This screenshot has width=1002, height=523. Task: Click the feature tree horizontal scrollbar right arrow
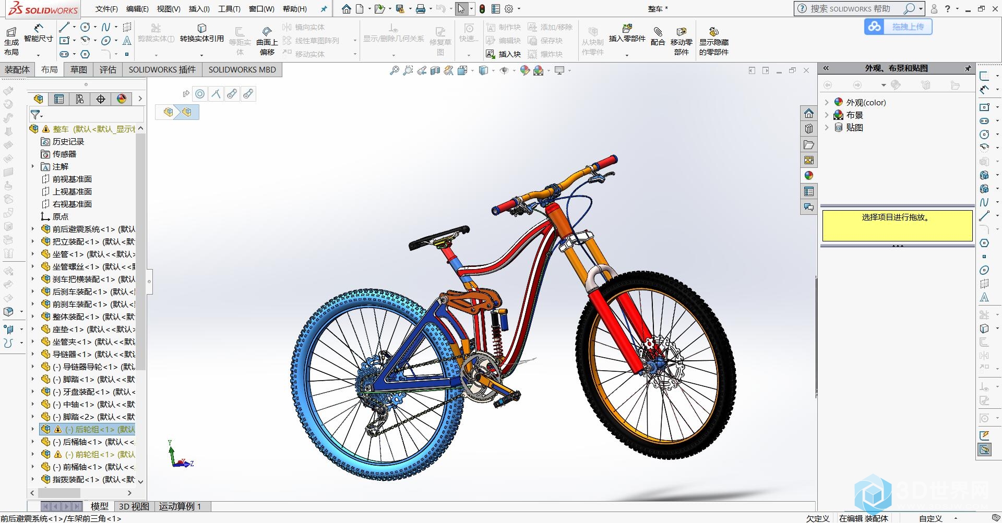pyautogui.click(x=129, y=493)
